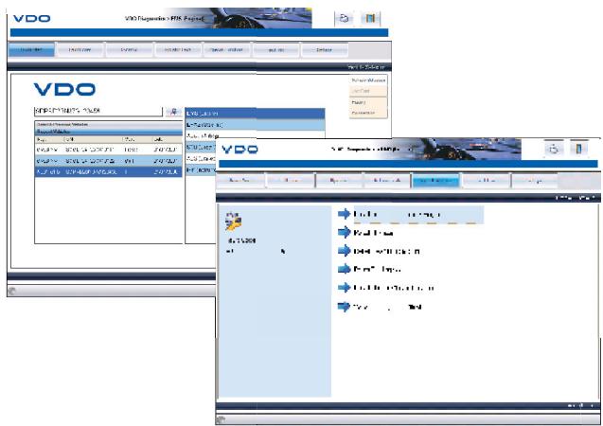Select the highlighted first tab in the back window

coord(31,50)
